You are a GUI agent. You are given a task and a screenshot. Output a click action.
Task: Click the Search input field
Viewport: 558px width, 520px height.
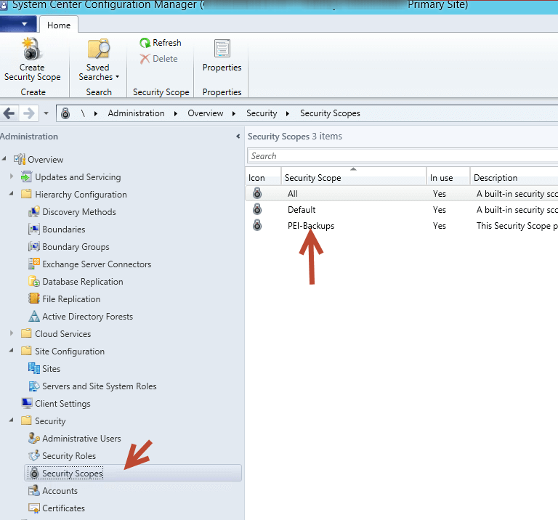point(403,156)
